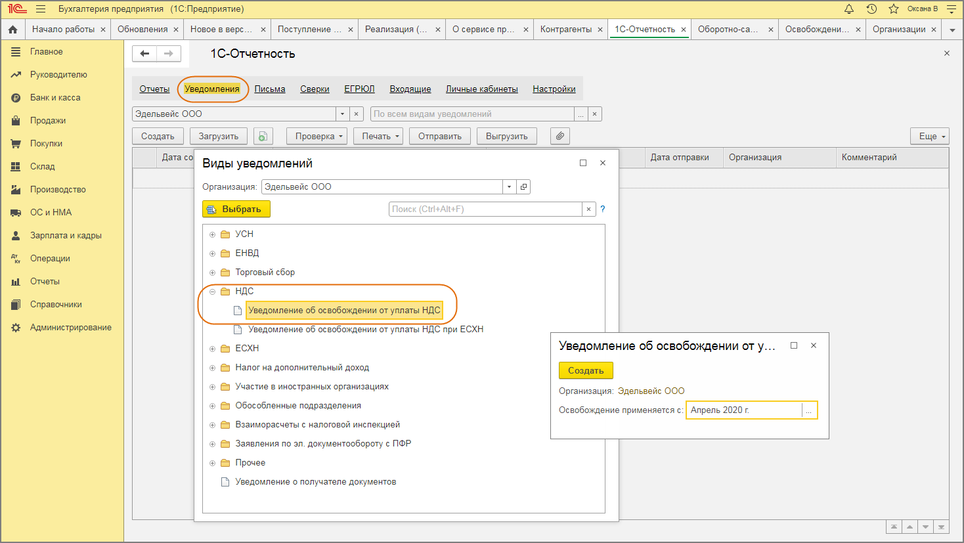Image resolution: width=964 pixels, height=543 pixels.
Task: Open the 1C main menu hamburger icon
Action: click(41, 9)
